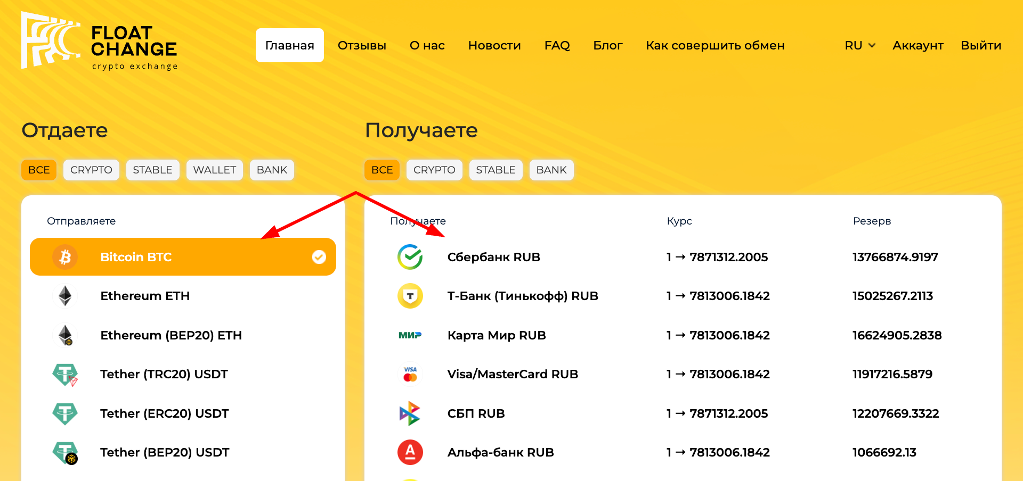Select BANK filter under Отдаете
This screenshot has width=1023, height=481.
tap(272, 170)
